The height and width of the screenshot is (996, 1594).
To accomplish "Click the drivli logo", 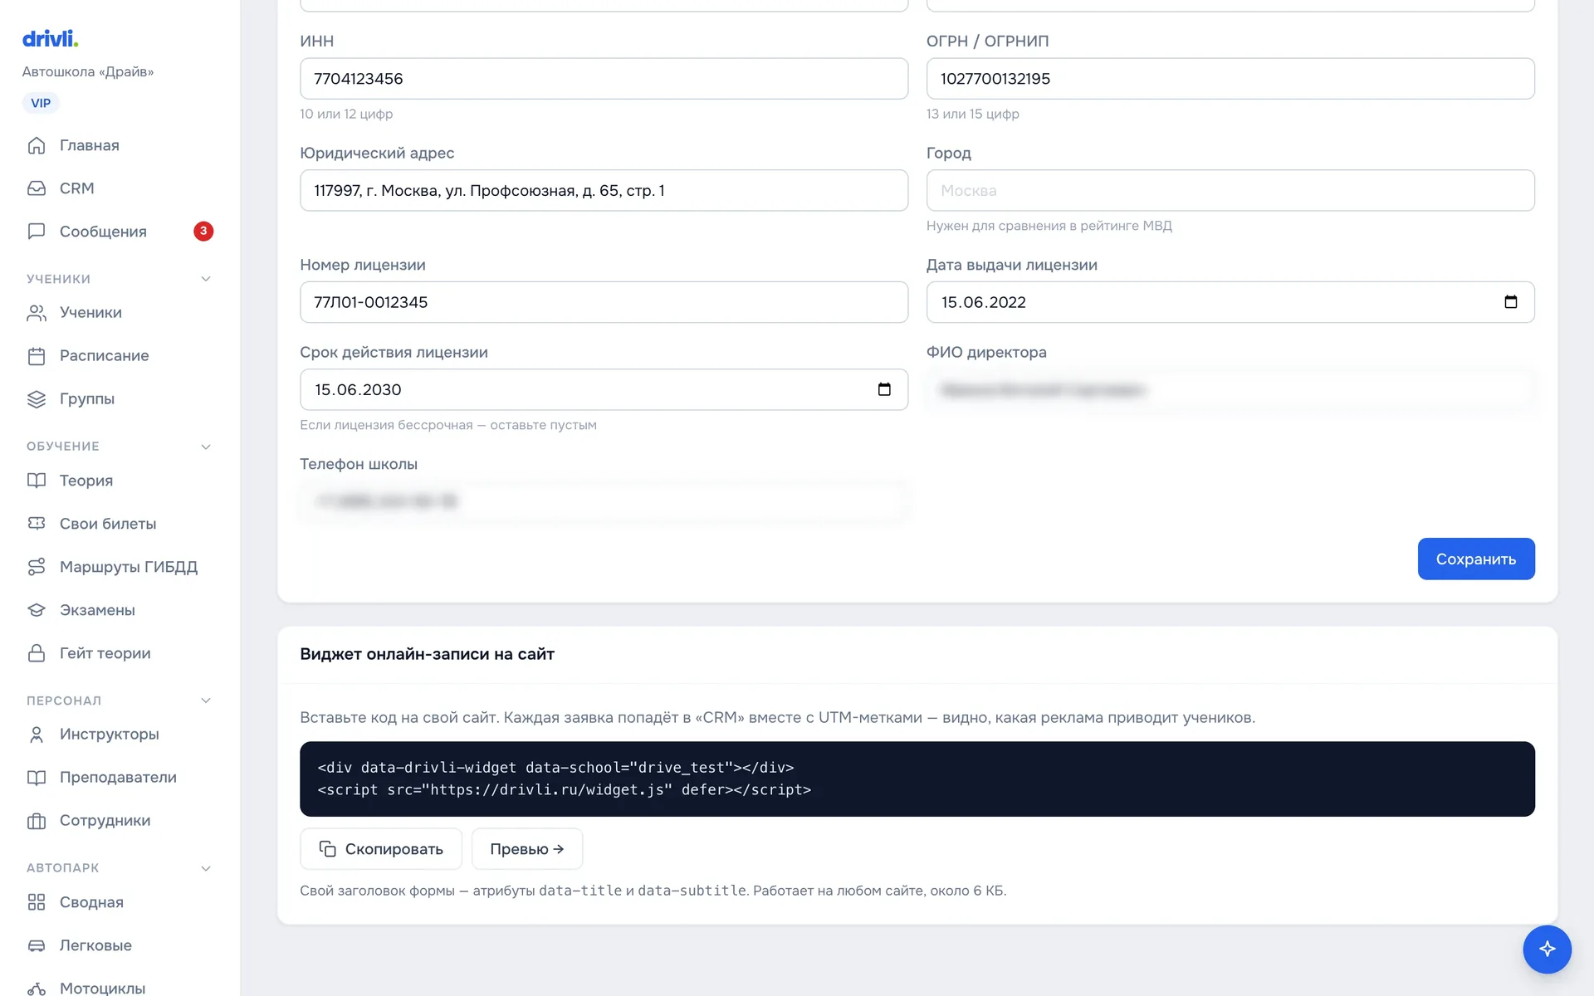I will tap(50, 38).
